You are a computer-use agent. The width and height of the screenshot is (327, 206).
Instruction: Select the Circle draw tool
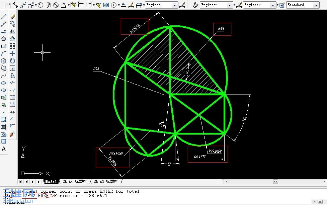4,61
